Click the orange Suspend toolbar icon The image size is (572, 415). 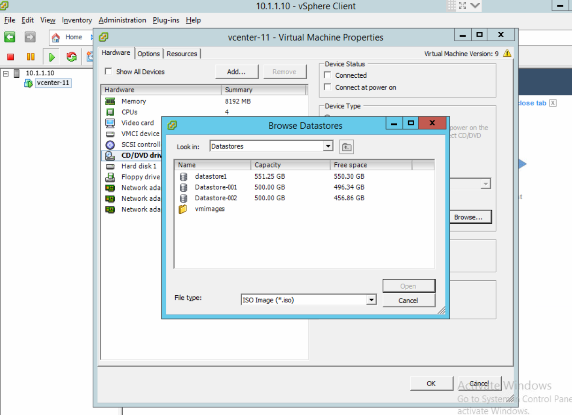[31, 57]
